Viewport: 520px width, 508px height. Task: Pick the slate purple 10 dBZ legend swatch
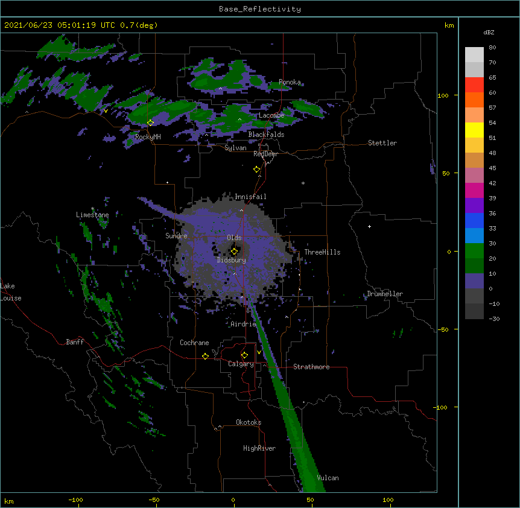(474, 281)
